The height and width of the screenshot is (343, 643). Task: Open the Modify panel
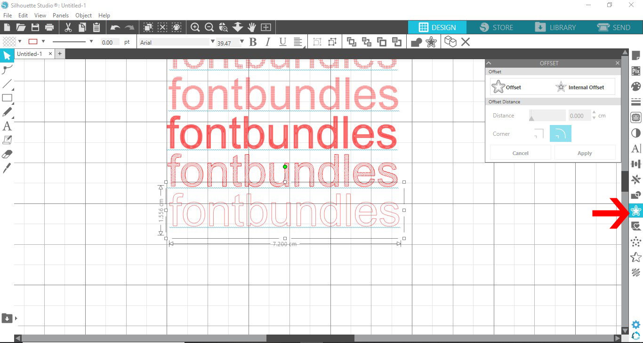[x=636, y=195]
